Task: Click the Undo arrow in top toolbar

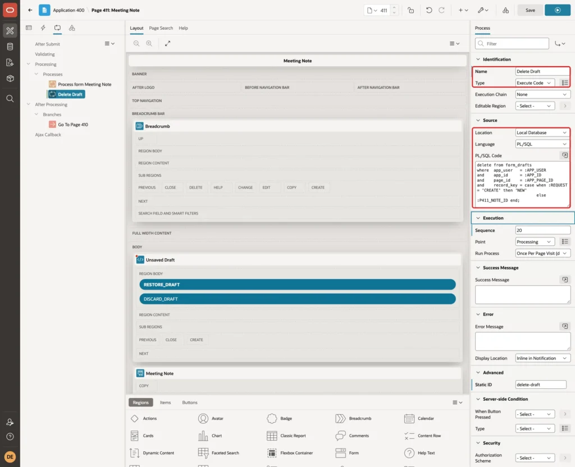Action: pos(428,10)
